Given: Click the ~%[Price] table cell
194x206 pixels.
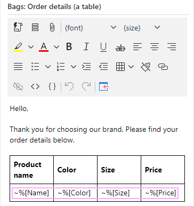Looking at the screenshot, I should [x=160, y=193].
